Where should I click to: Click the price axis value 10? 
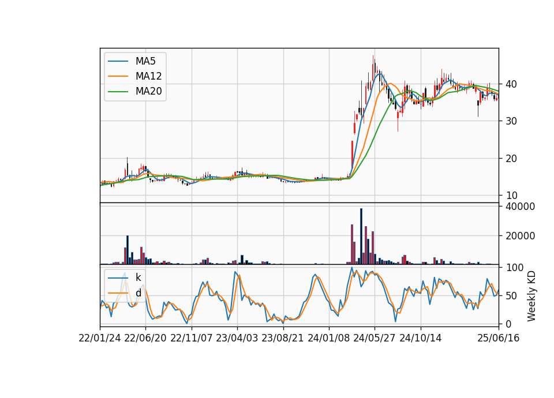pyautogui.click(x=511, y=196)
